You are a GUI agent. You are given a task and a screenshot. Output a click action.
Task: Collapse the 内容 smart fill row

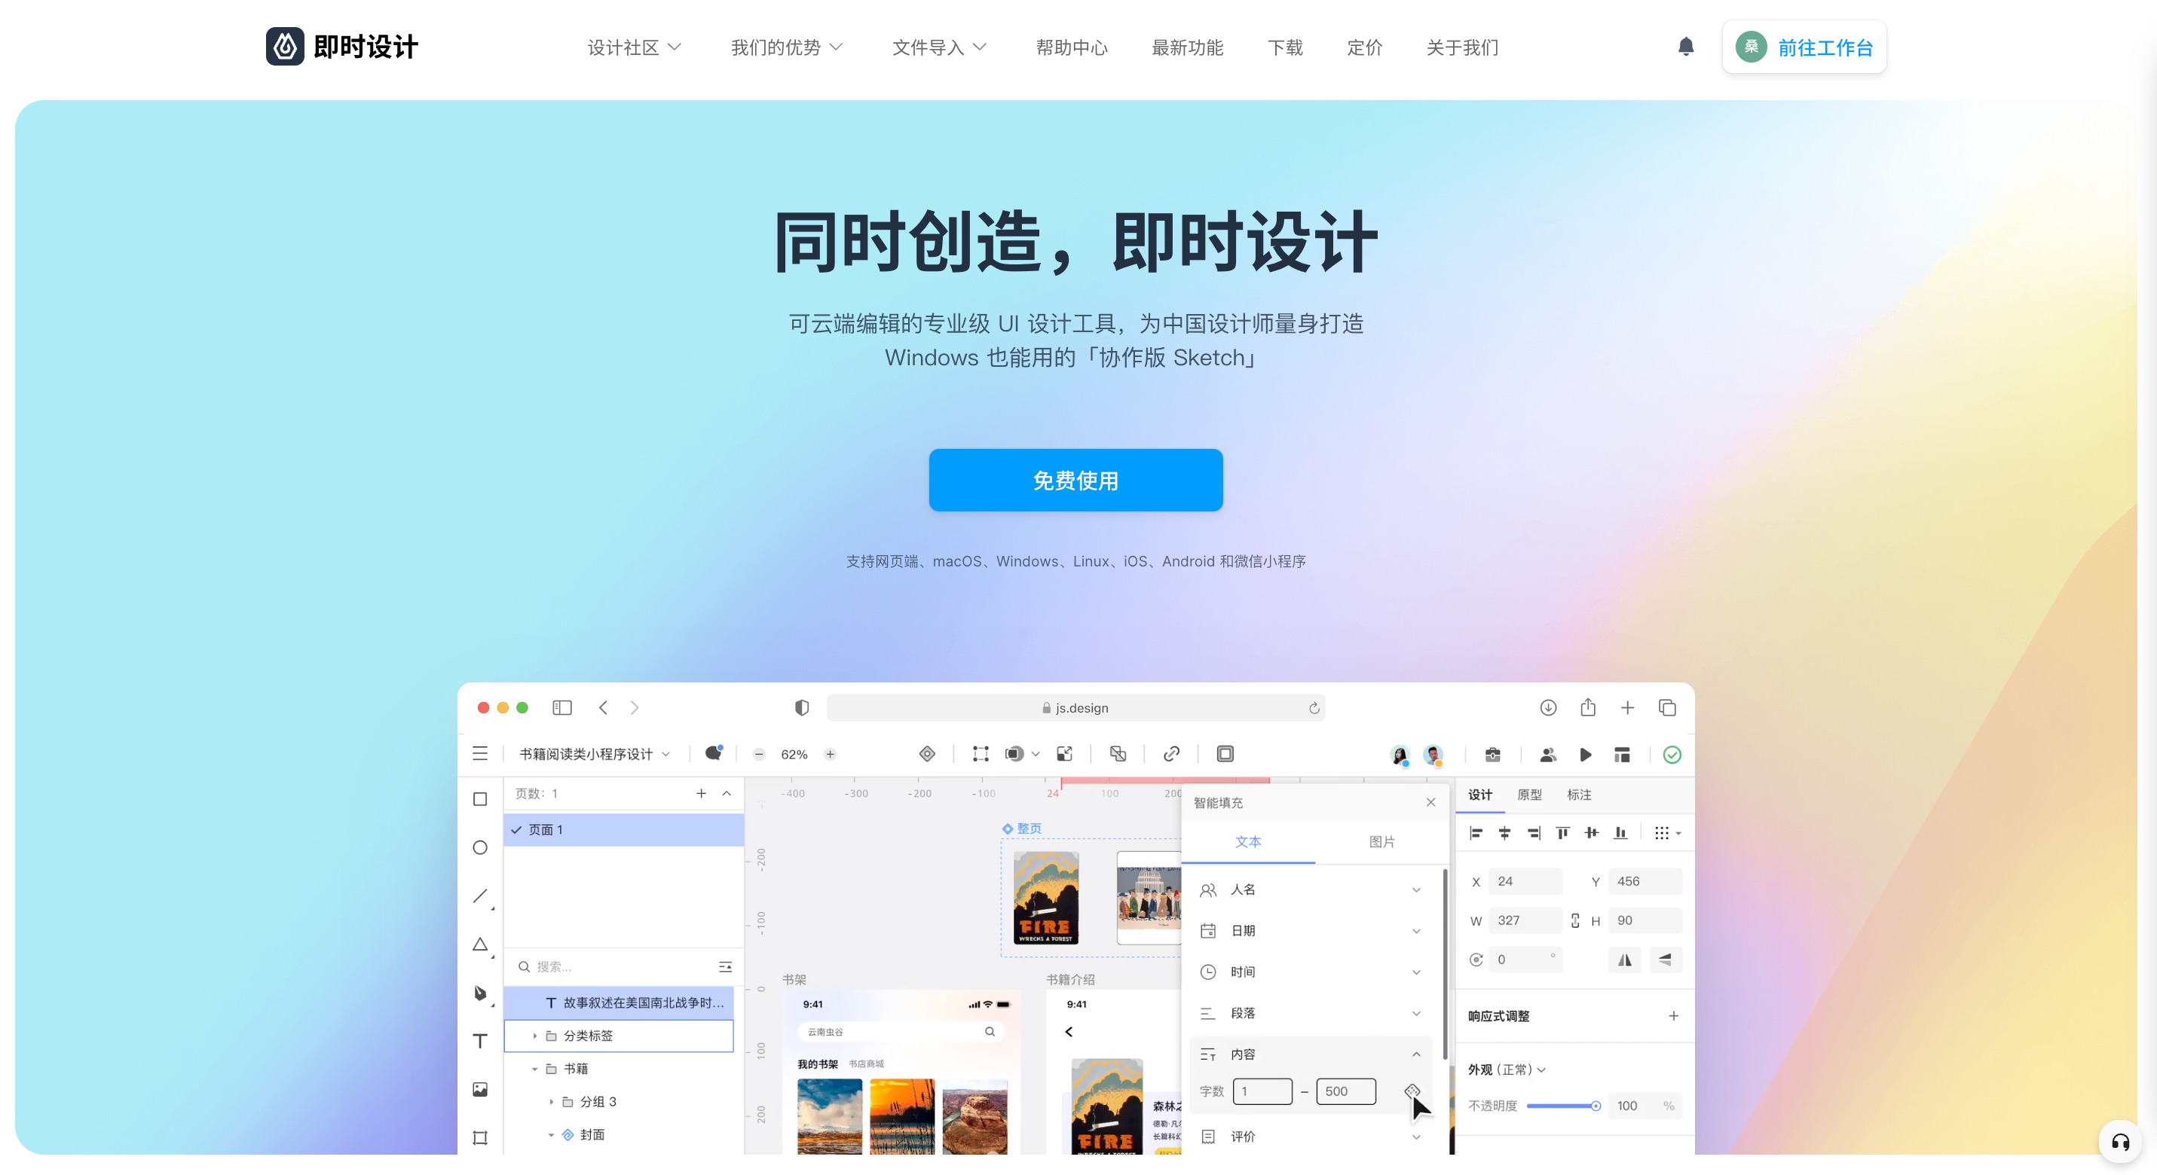(1311, 1054)
